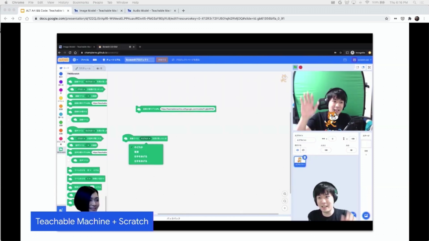The image size is (429, 241).
Task: Open dropdown on sound label hat block
Action: pyautogui.click(x=90, y=131)
